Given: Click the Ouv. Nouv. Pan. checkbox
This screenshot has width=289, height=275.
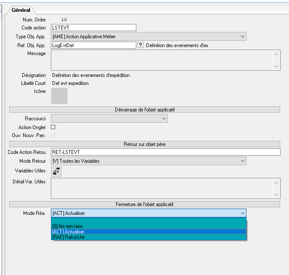Looking at the screenshot, I should point(53,135).
